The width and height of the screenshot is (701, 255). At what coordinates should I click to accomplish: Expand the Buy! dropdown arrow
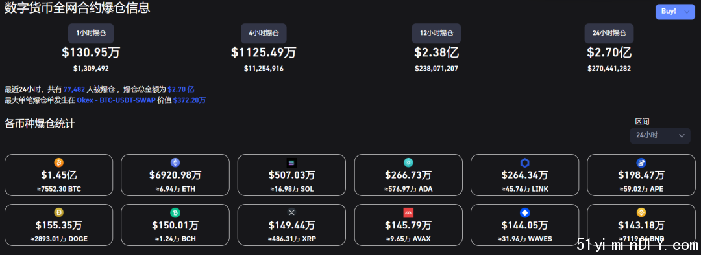(x=687, y=12)
